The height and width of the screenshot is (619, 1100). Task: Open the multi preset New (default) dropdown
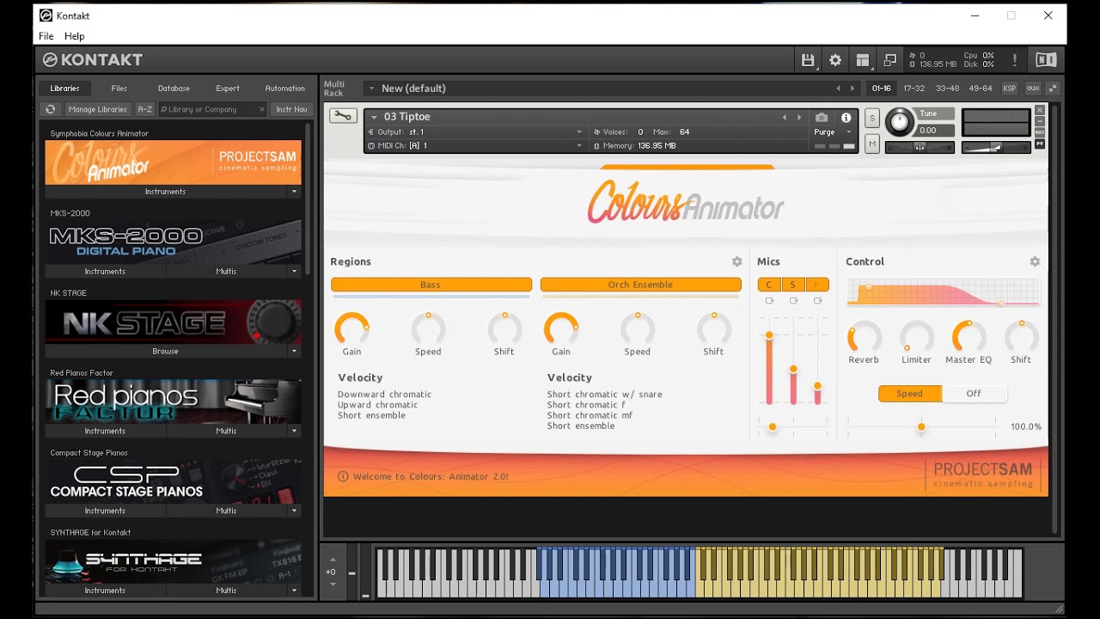[x=371, y=88]
